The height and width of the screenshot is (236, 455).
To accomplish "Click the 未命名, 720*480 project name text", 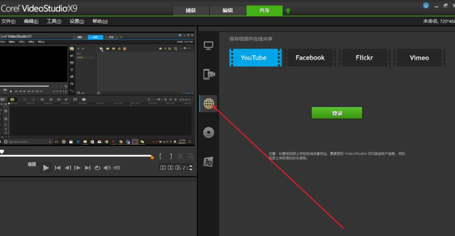I will pyautogui.click(x=439, y=21).
